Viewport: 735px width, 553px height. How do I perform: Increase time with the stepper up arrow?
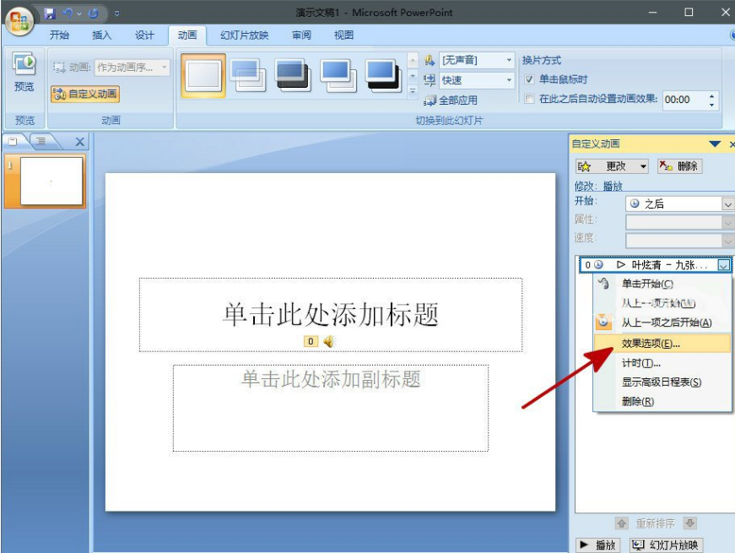[x=711, y=95]
